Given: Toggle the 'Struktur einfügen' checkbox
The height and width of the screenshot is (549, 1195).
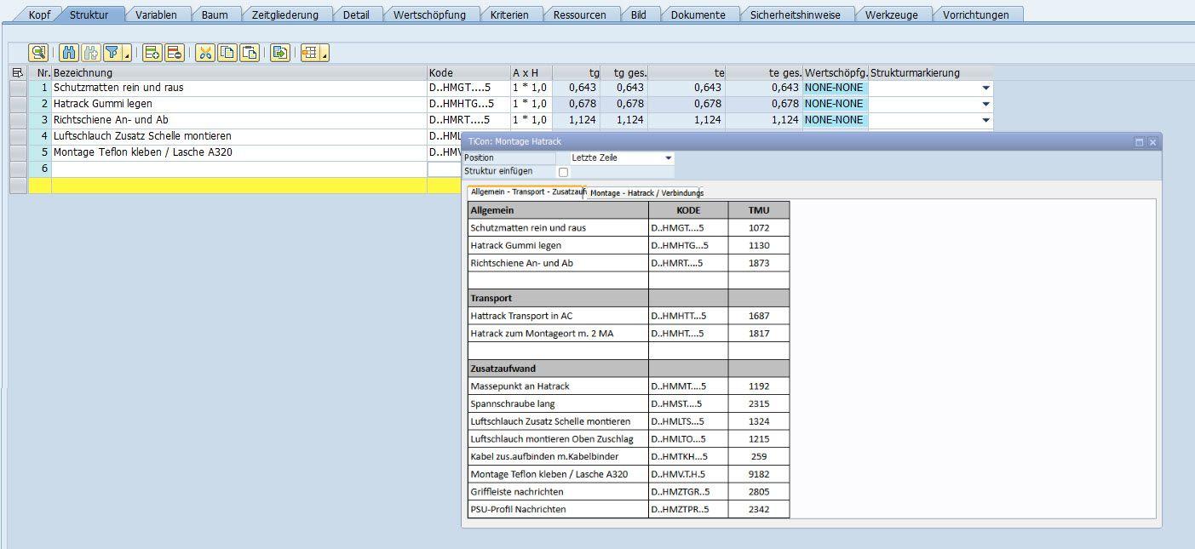Looking at the screenshot, I should pyautogui.click(x=563, y=172).
